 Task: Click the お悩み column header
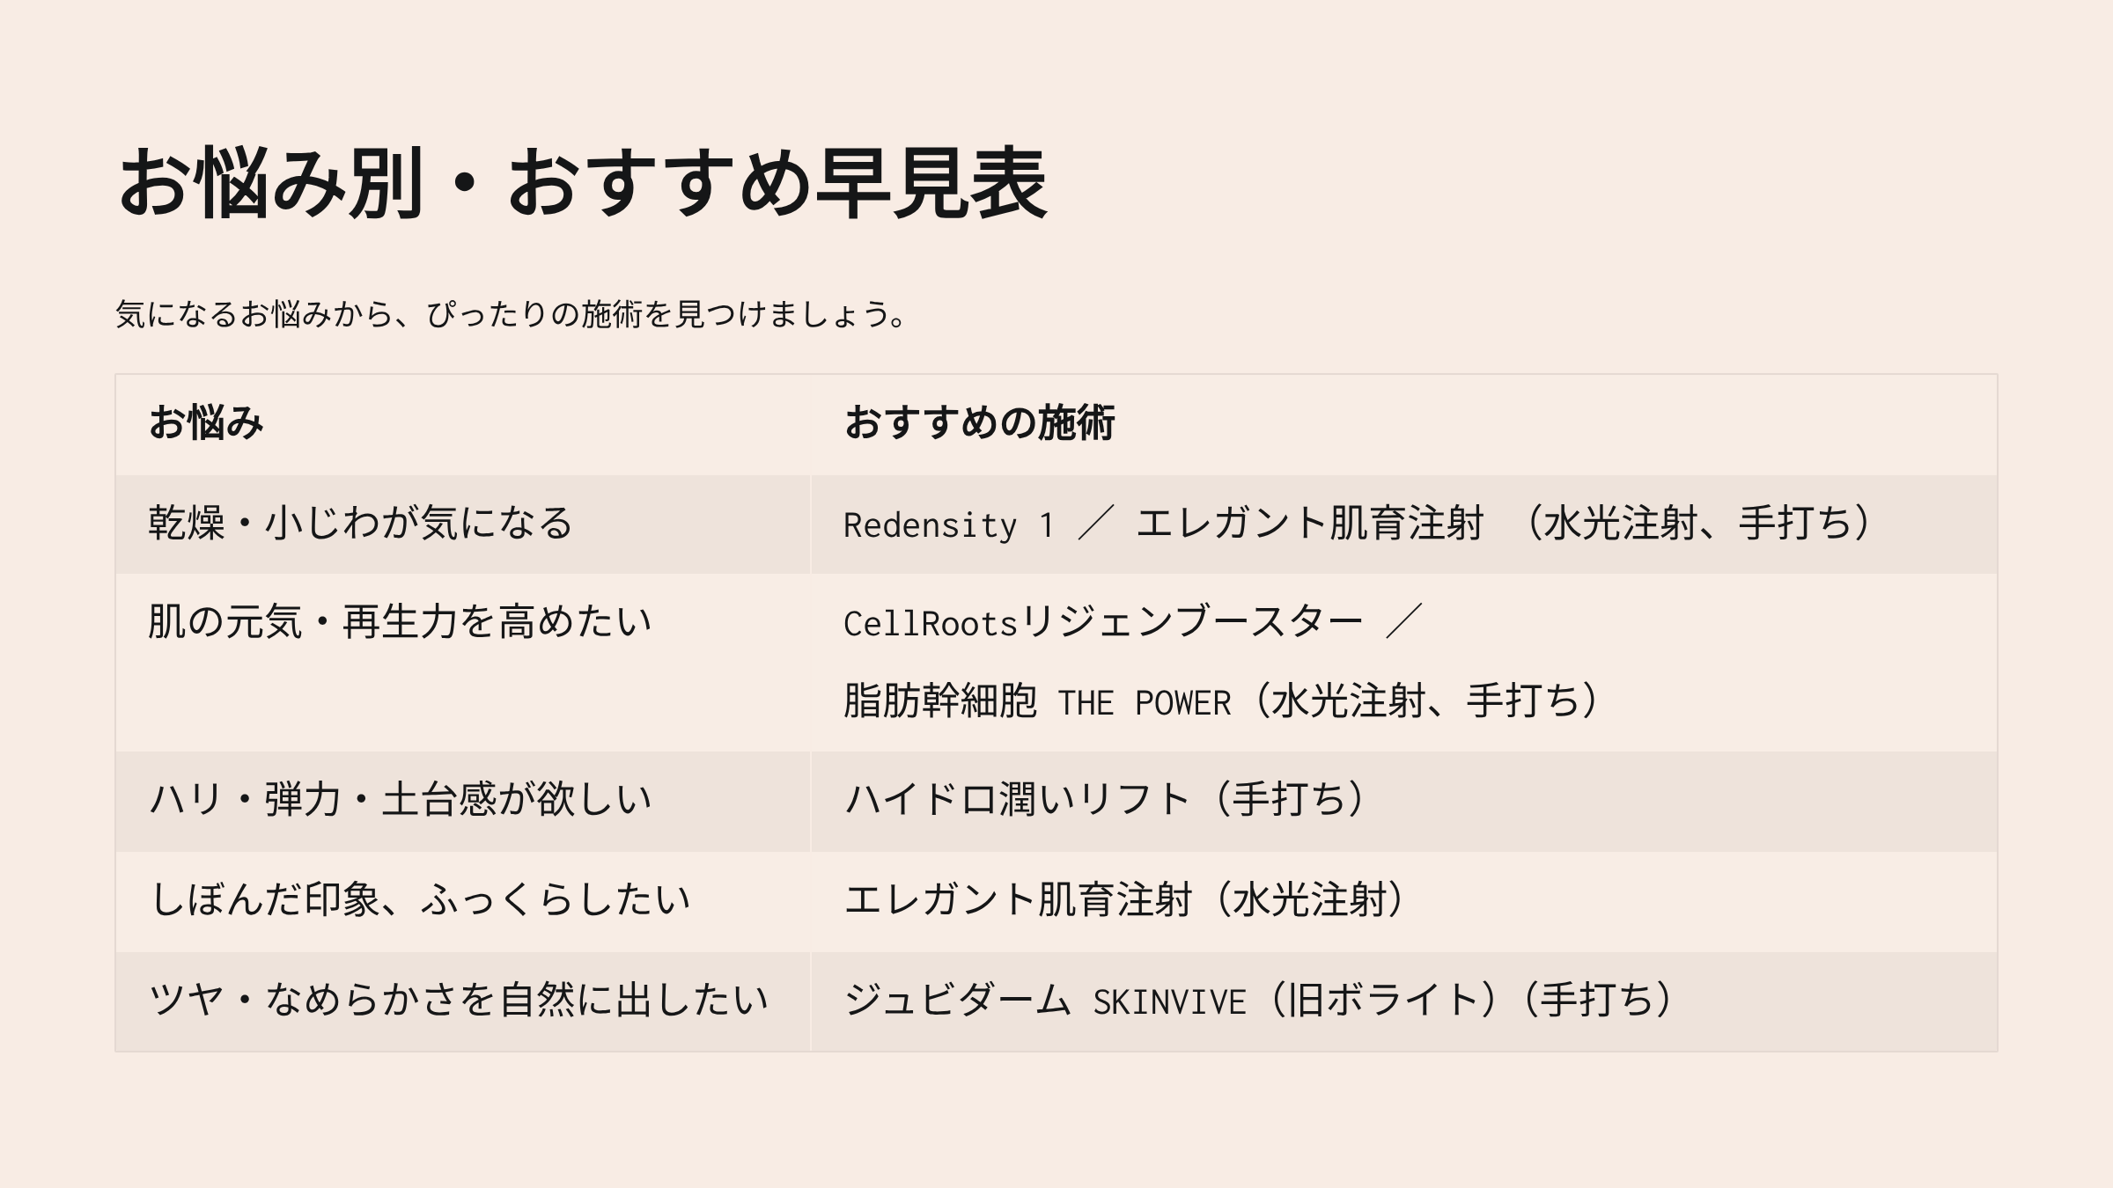coord(206,423)
